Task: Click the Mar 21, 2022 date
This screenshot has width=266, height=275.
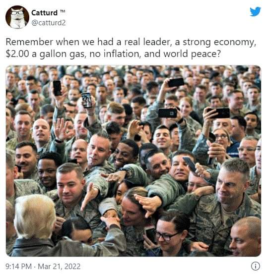Action: [59, 267]
